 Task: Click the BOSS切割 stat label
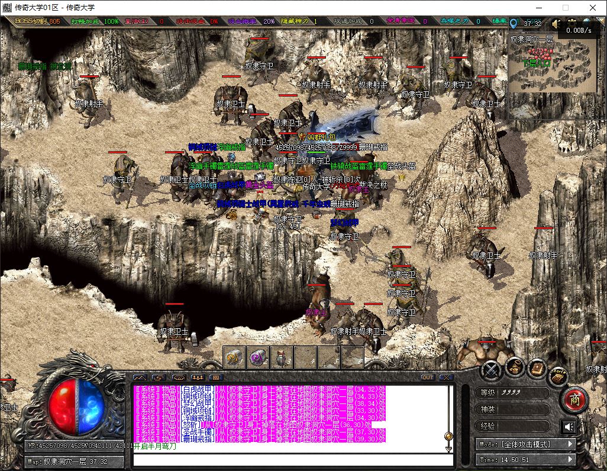pos(31,21)
